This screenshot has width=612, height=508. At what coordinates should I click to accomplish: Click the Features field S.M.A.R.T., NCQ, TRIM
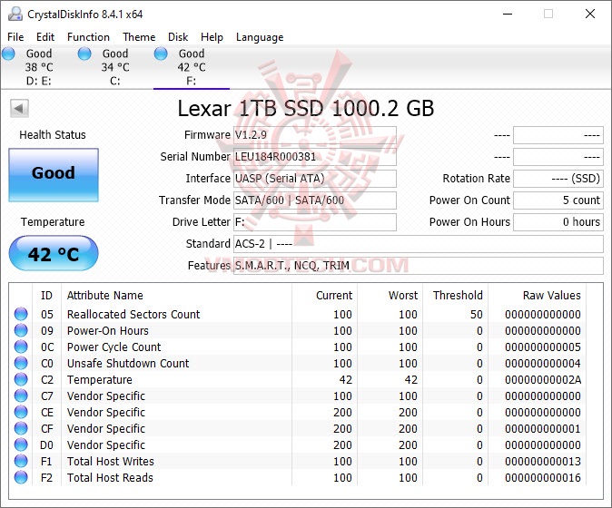pyautogui.click(x=419, y=266)
